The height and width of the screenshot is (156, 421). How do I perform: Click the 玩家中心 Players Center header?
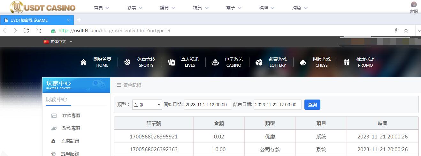[x=76, y=85]
